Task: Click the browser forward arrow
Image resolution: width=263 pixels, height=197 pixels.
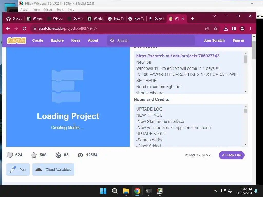Action: click(16, 28)
